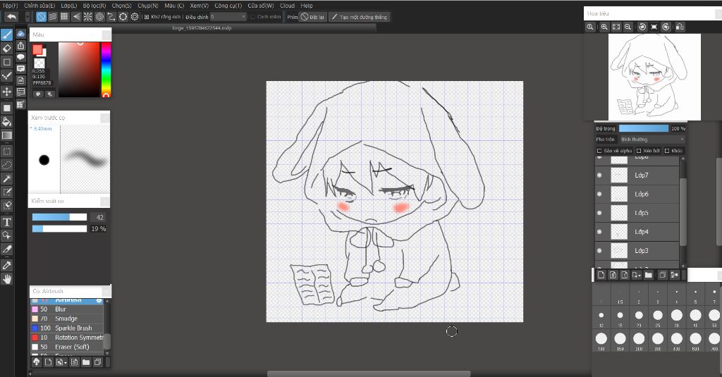Select the Blur brush
The width and height of the screenshot is (722, 377).
[x=67, y=309]
